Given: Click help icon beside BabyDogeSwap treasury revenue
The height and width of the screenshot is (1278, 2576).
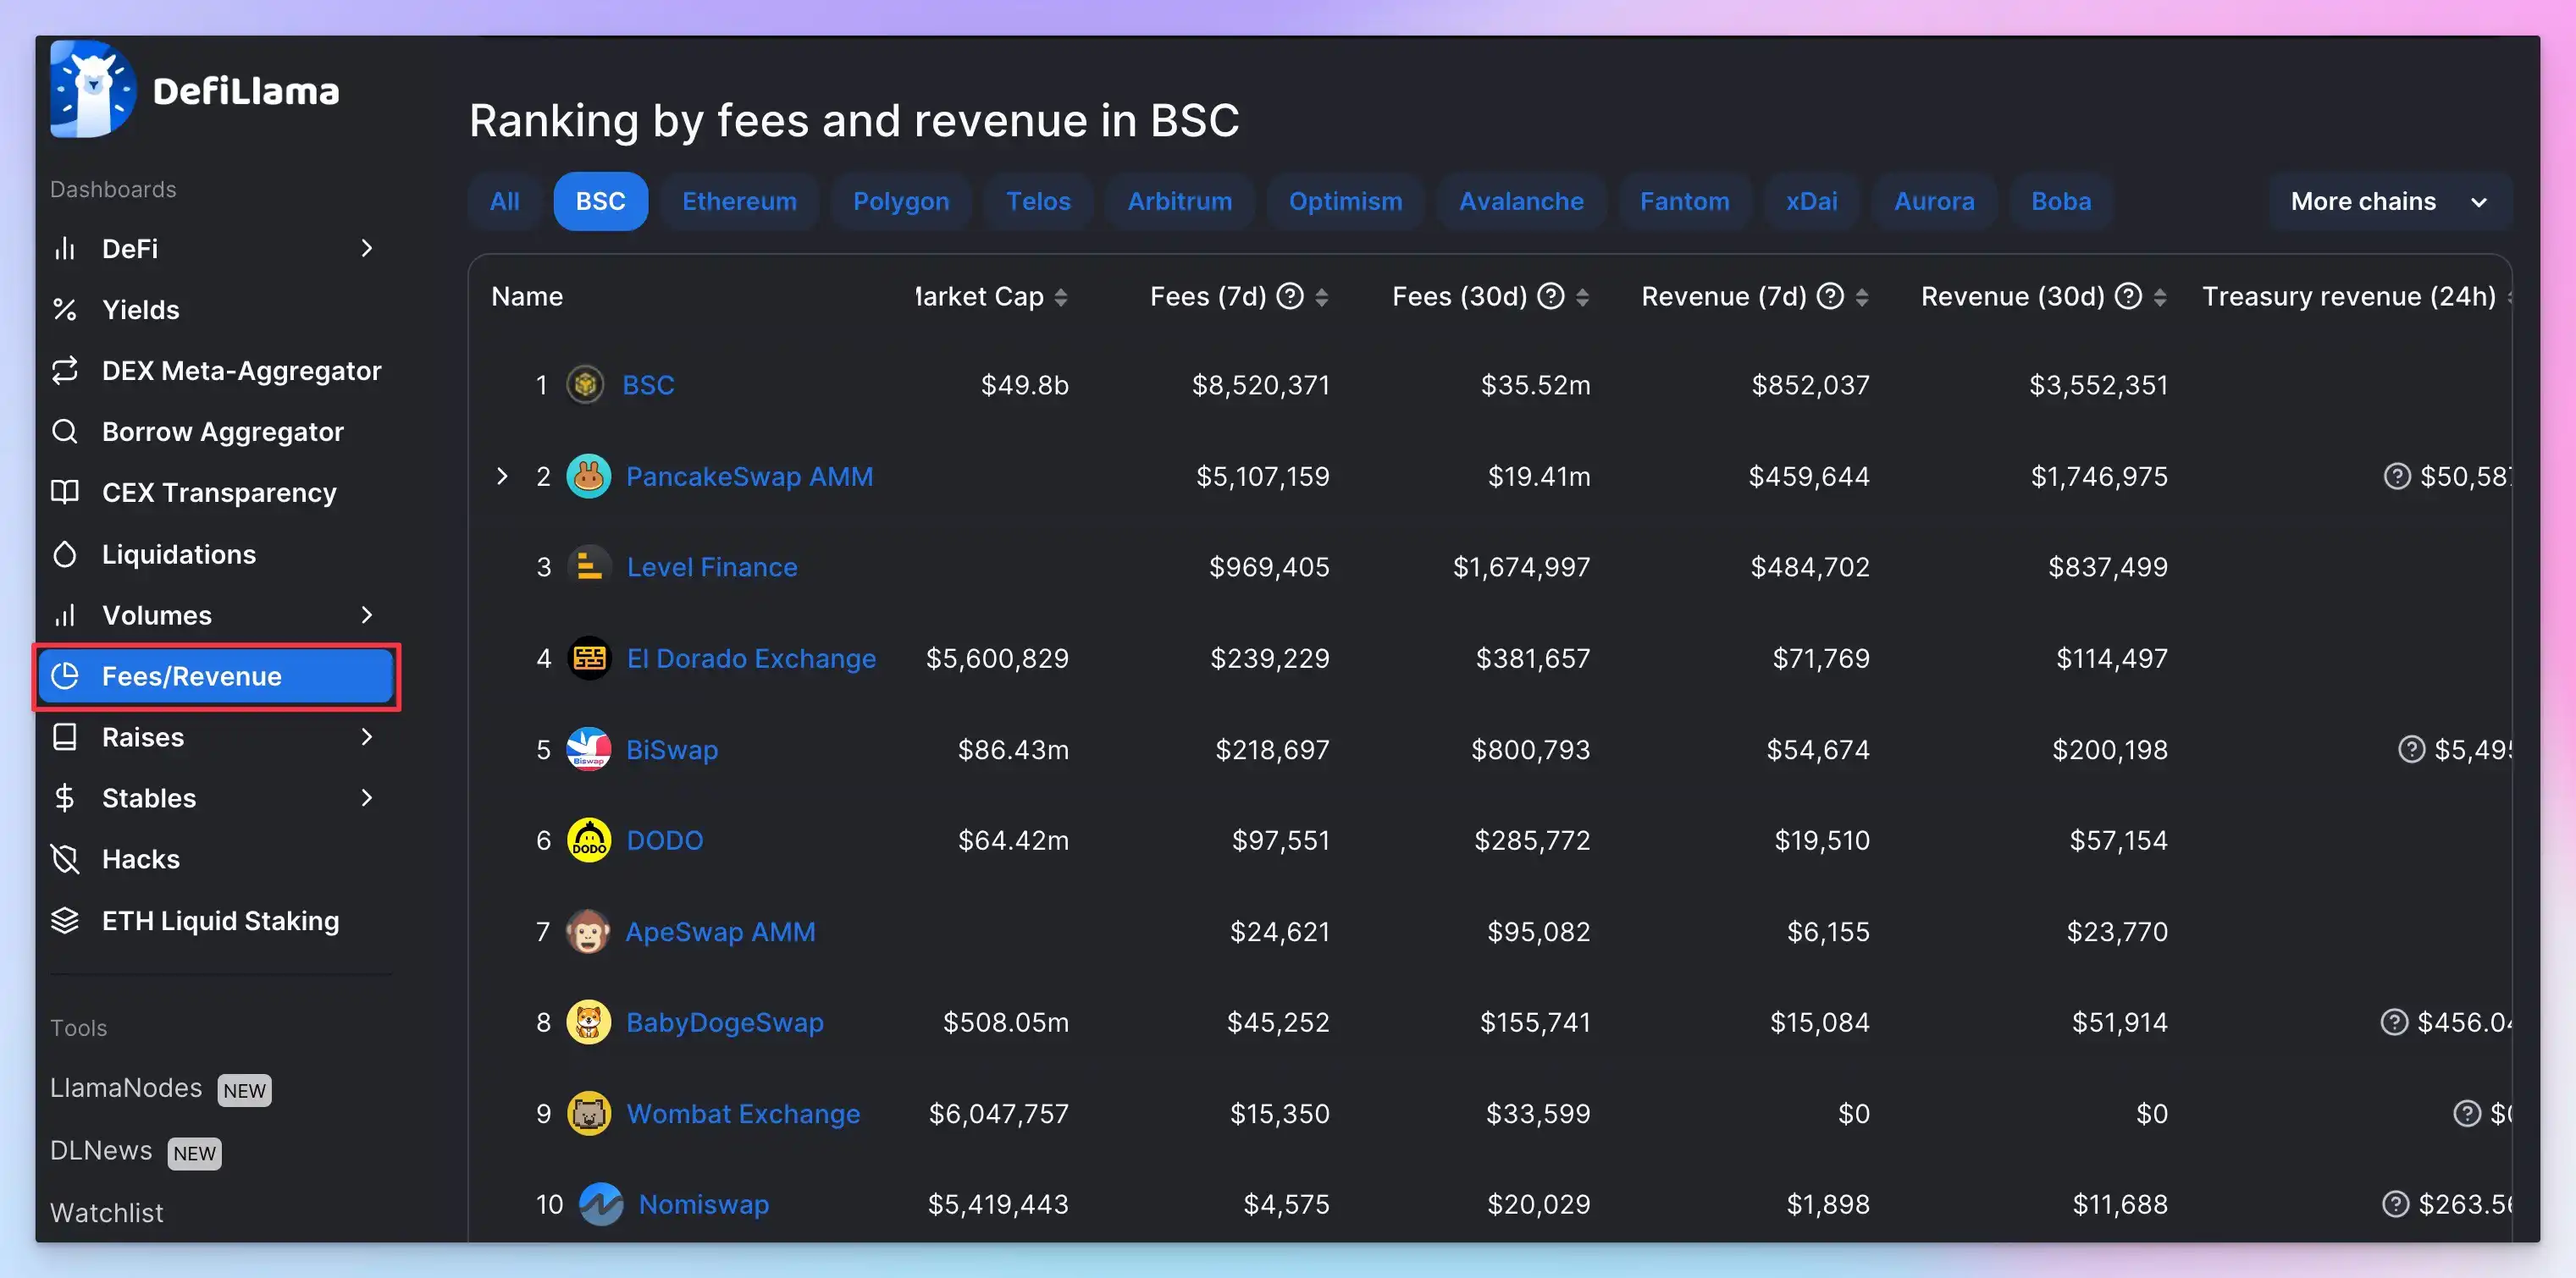Looking at the screenshot, I should pos(2394,1022).
